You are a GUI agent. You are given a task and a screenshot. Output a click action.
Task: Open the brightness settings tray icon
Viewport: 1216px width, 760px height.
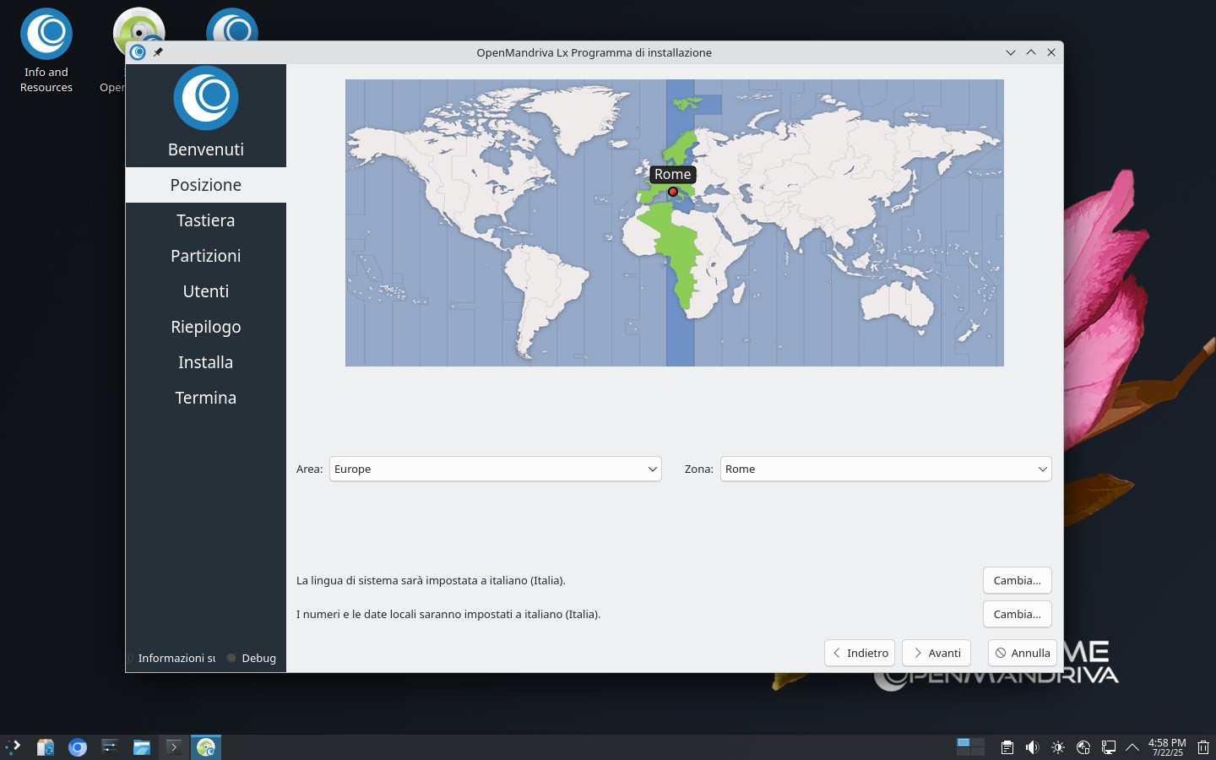coord(1057,747)
